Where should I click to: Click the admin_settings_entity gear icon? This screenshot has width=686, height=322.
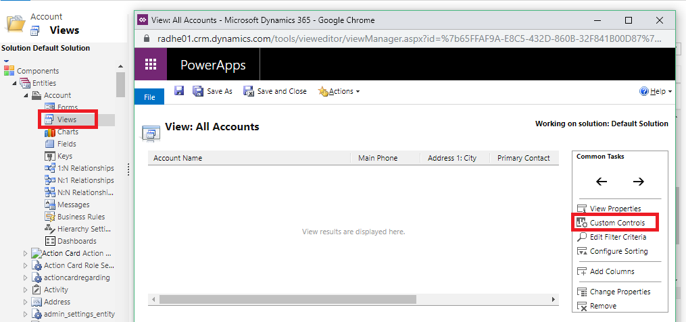[36, 314]
